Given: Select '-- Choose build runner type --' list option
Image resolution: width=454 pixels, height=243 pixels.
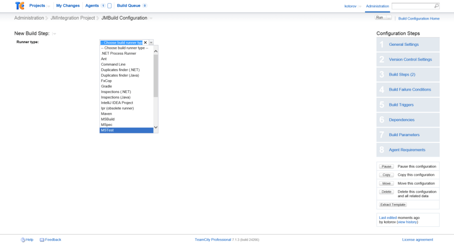Looking at the screenshot, I should [126, 48].
